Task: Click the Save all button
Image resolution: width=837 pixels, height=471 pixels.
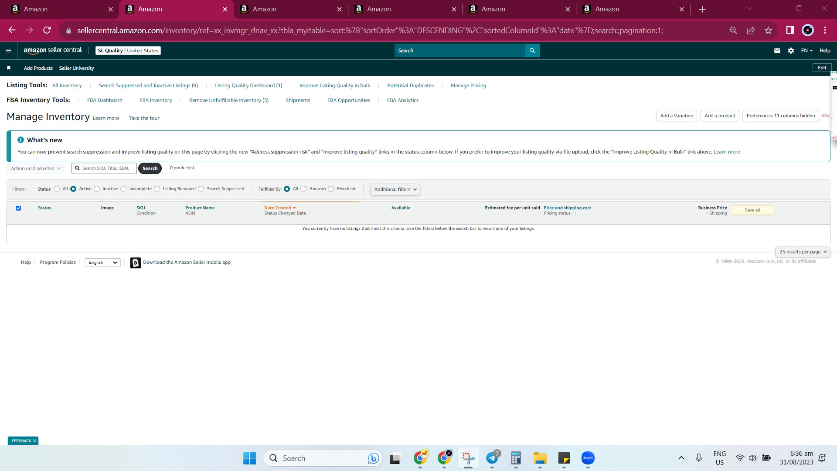Action: coord(752,210)
